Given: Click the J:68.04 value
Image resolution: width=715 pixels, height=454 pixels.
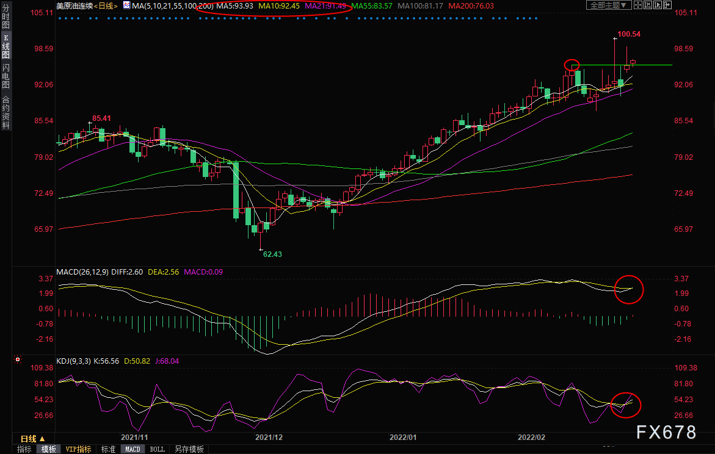Looking at the screenshot, I should (167, 361).
